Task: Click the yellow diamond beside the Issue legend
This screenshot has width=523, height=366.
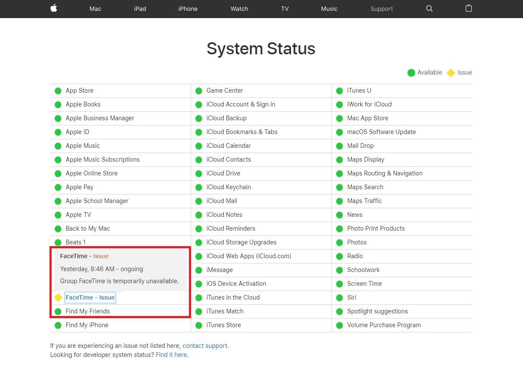Action: pos(451,73)
